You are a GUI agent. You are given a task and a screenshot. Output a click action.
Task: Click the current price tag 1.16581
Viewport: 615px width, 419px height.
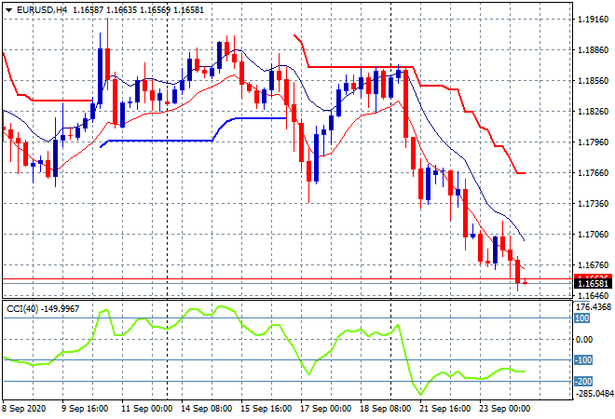(x=593, y=283)
